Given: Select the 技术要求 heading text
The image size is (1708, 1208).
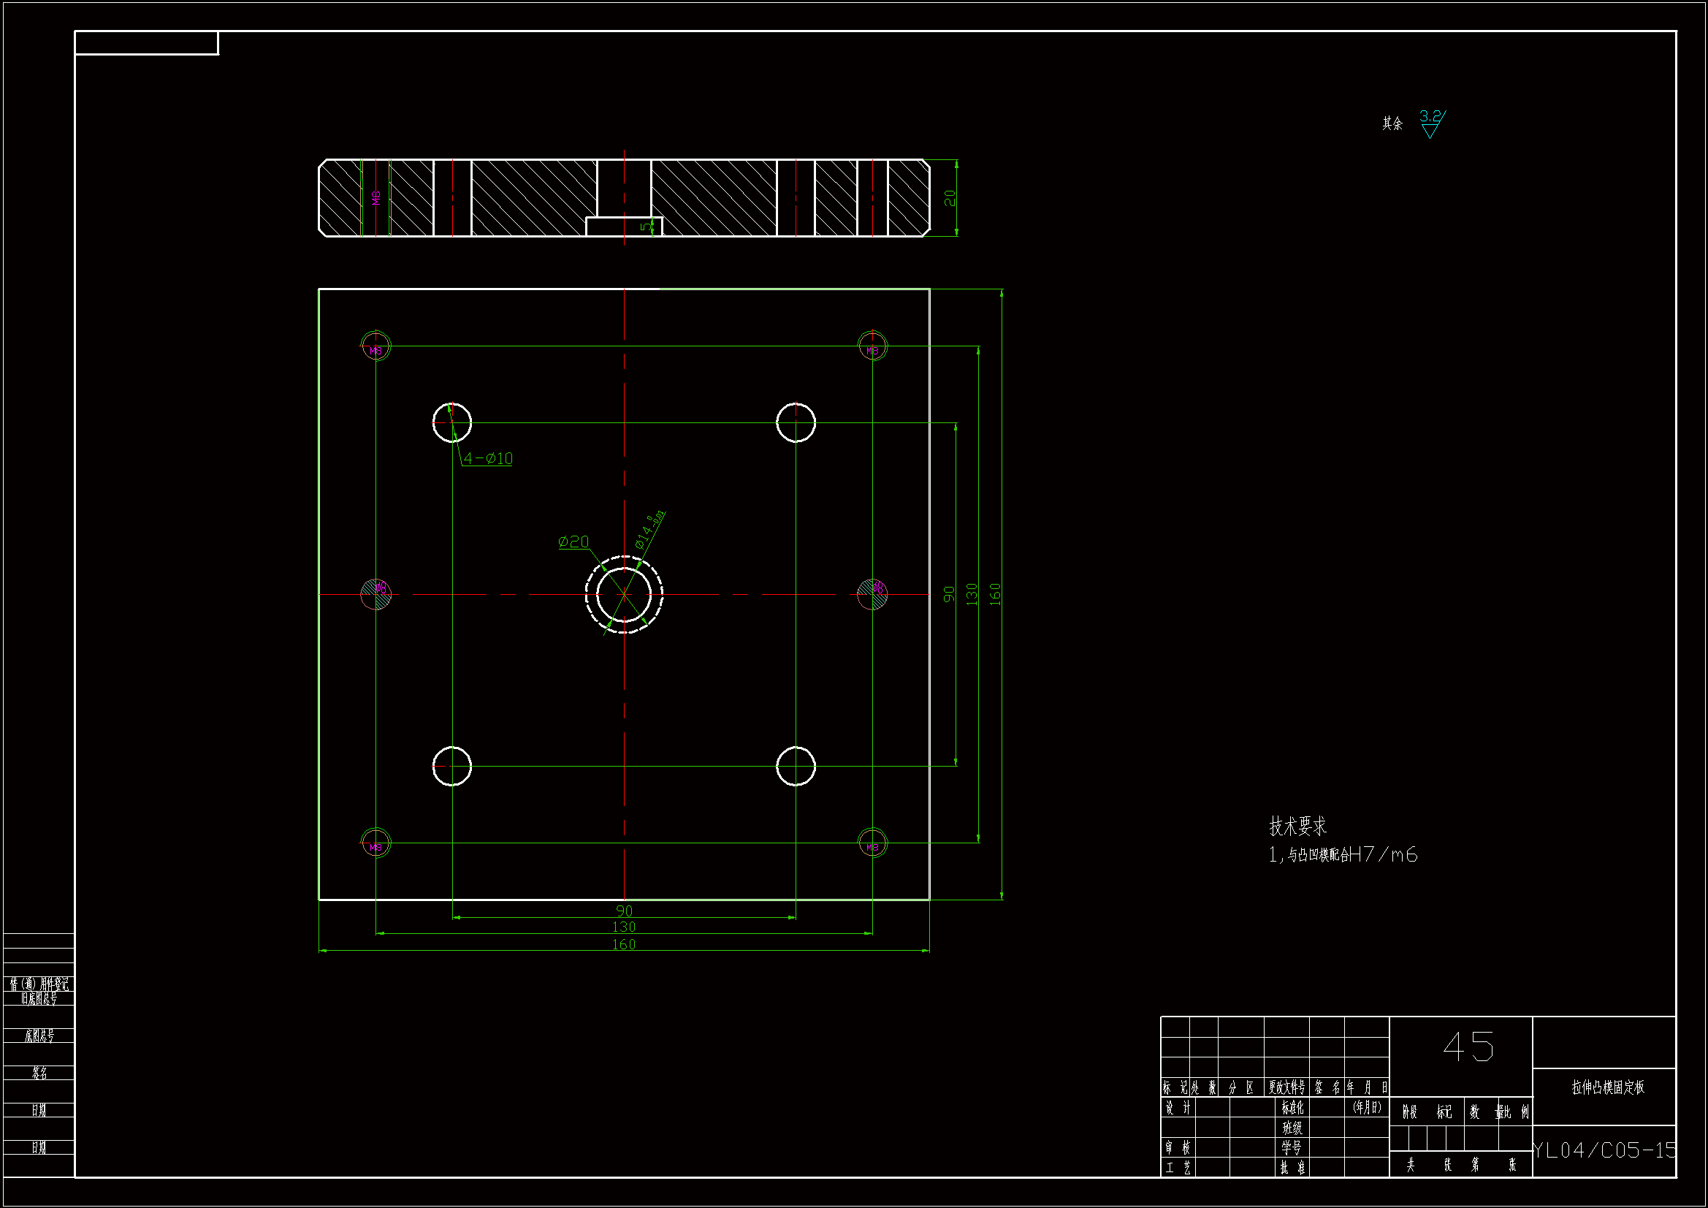Looking at the screenshot, I should pyautogui.click(x=1297, y=827).
